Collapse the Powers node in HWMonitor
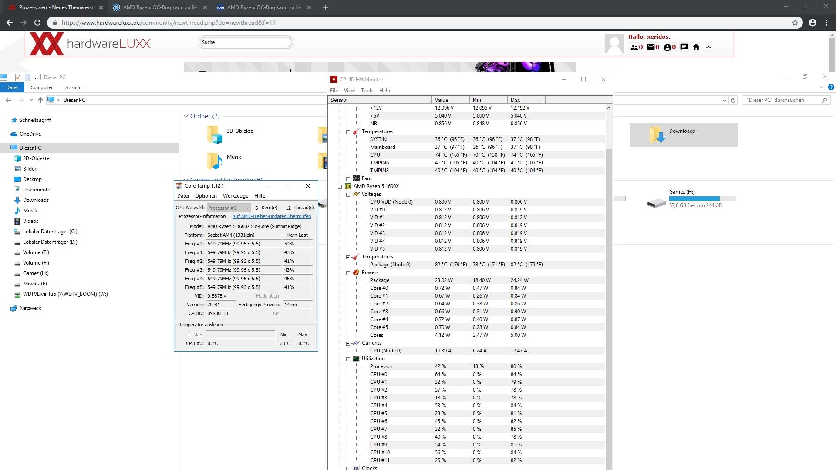836x470 pixels. [348, 273]
